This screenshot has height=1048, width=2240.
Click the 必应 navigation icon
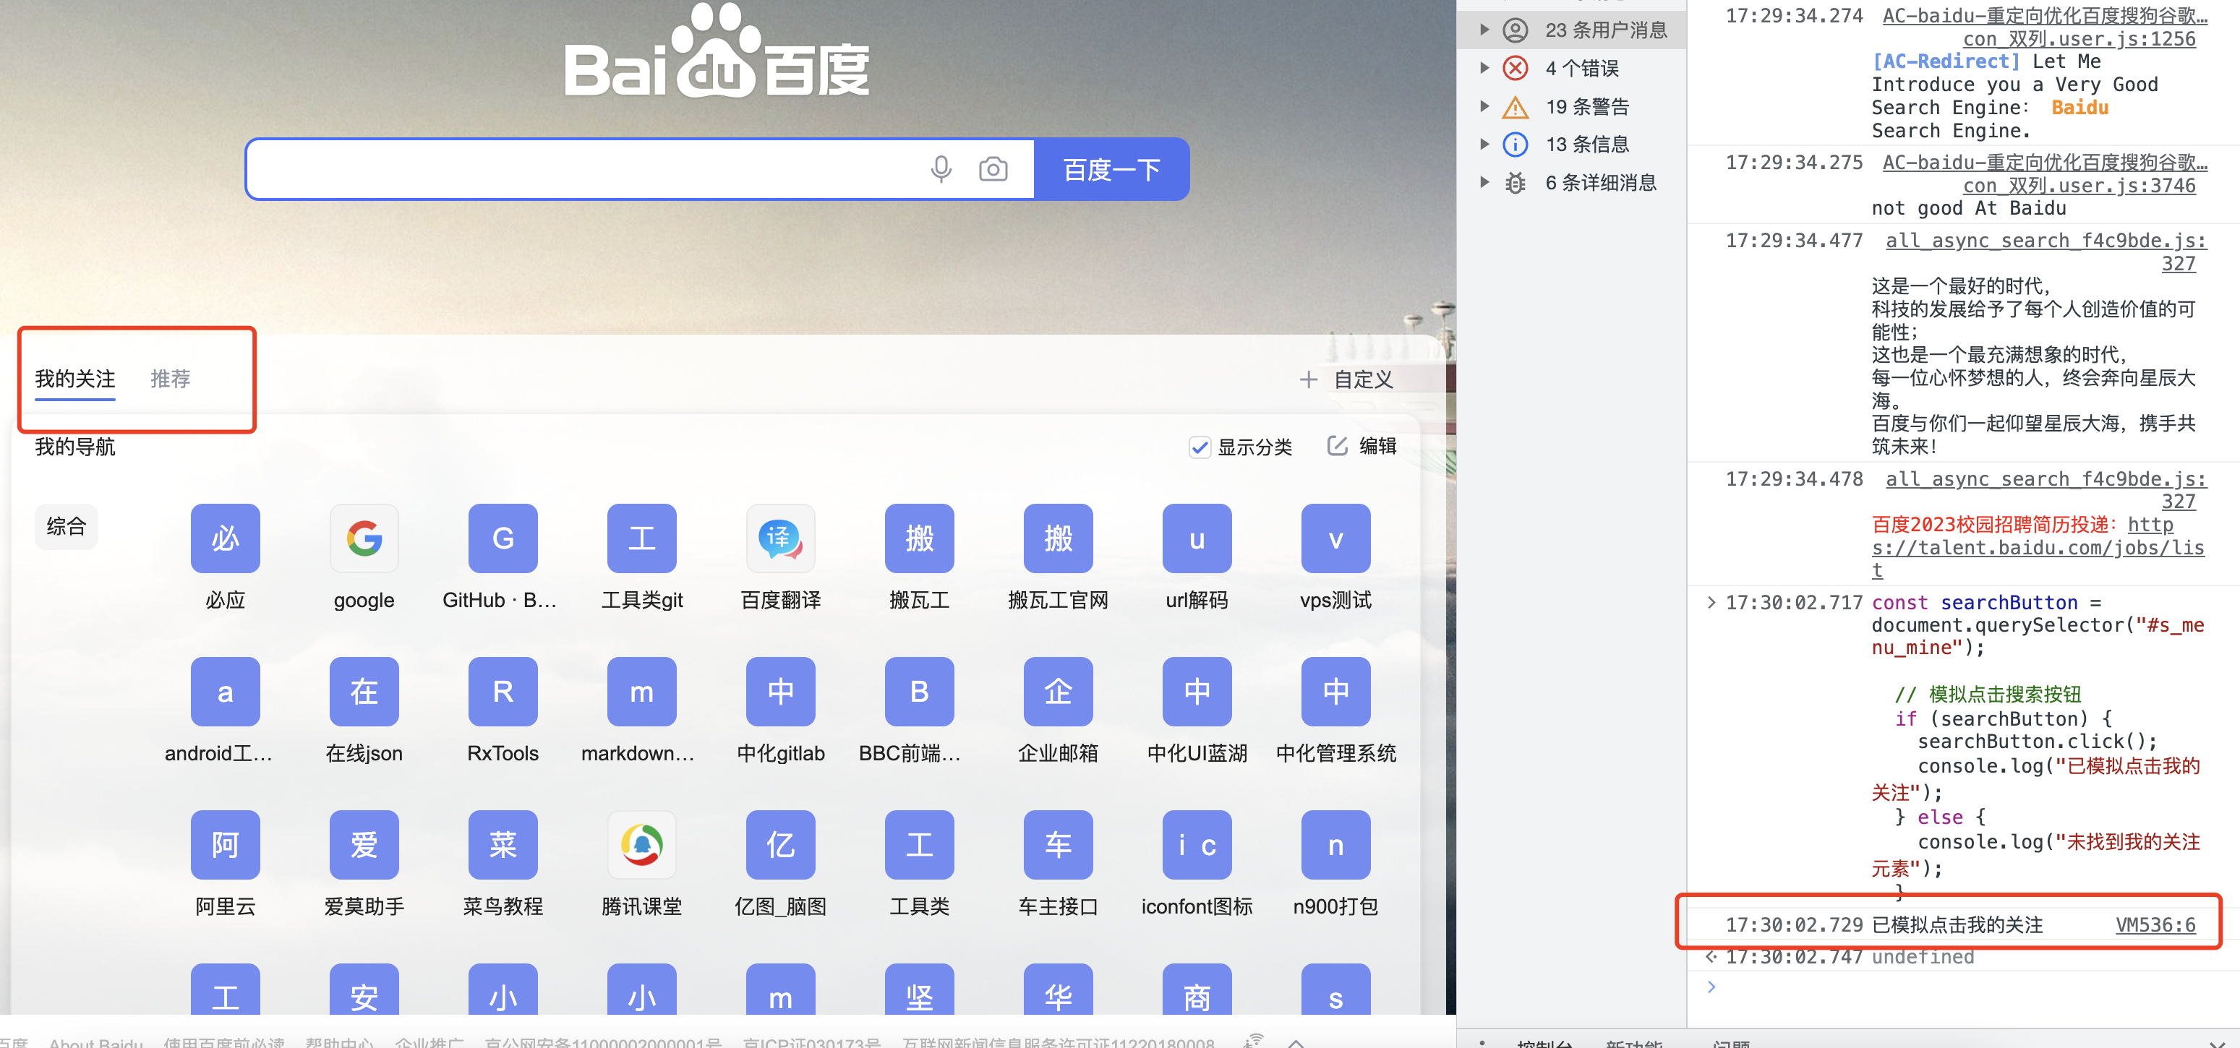tap(225, 538)
